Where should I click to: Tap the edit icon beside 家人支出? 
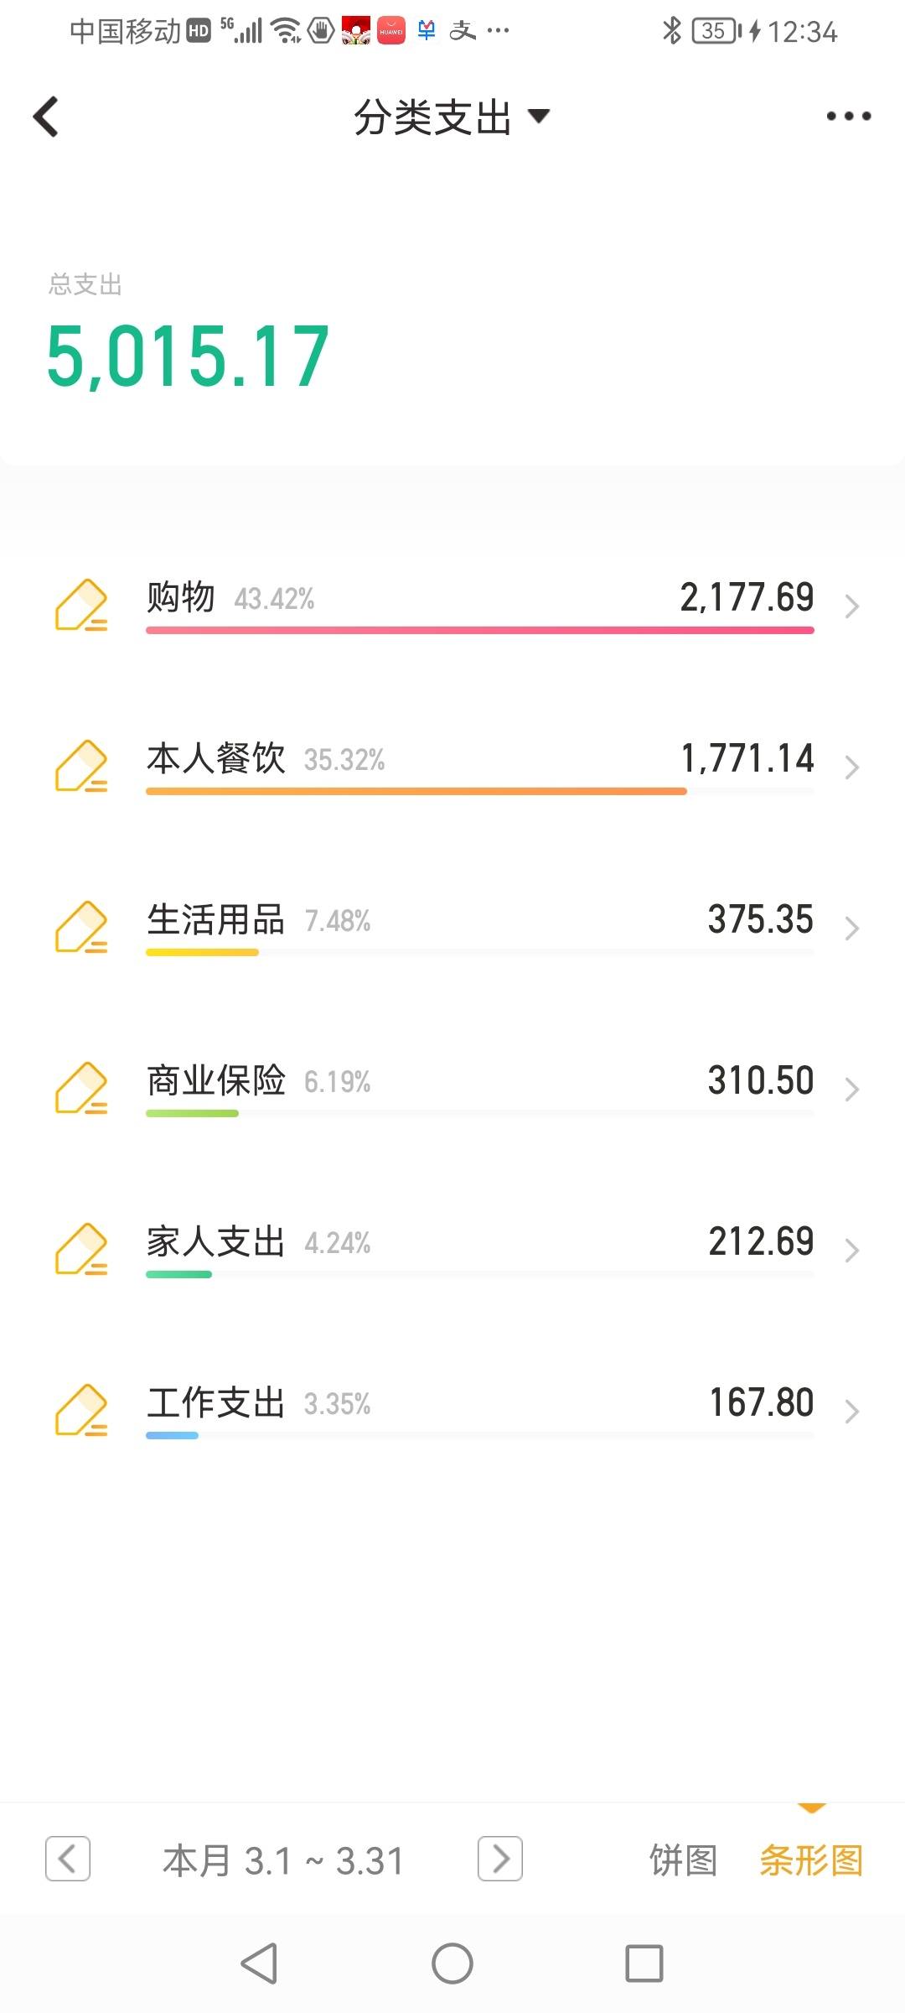point(81,1249)
